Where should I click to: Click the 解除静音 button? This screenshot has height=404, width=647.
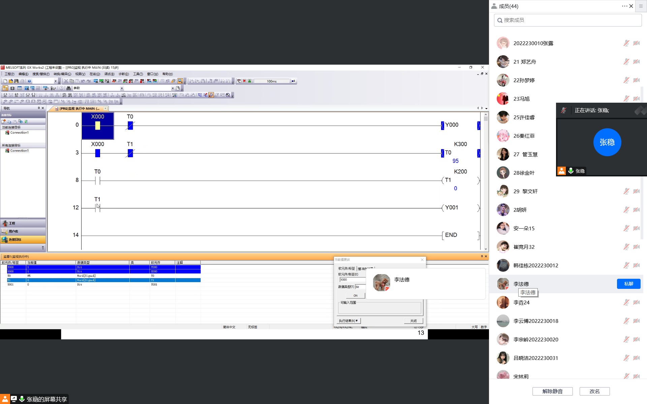(x=552, y=391)
